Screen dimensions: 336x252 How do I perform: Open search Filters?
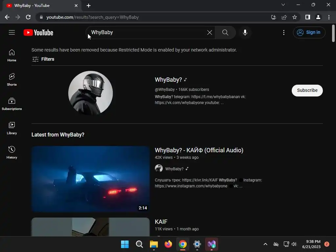tap(43, 59)
